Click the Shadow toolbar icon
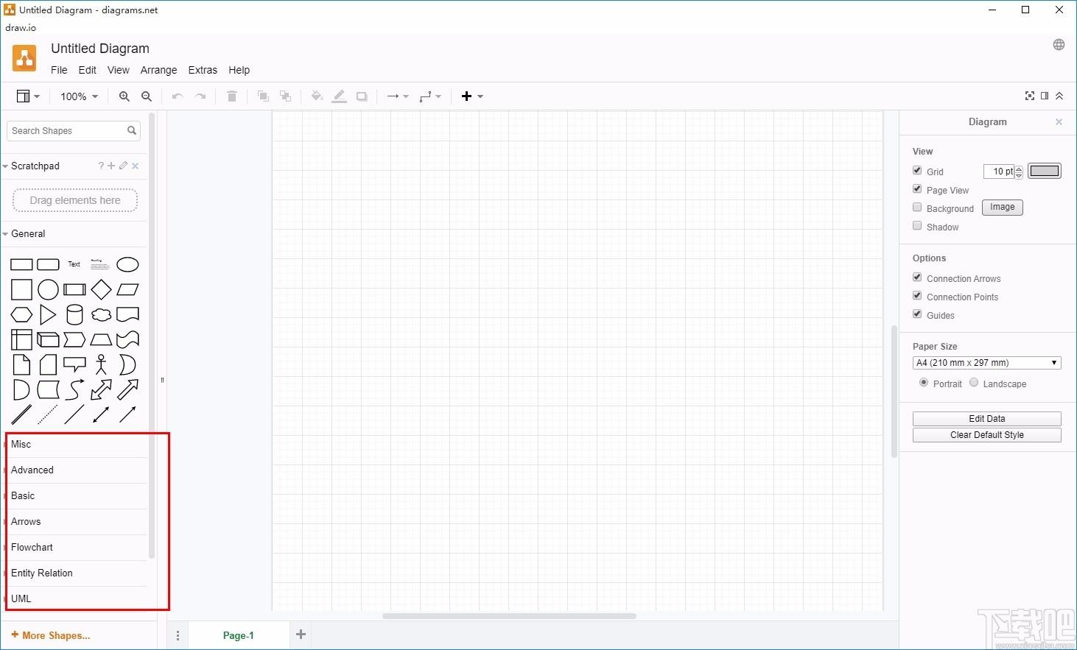The height and width of the screenshot is (650, 1077). point(362,96)
